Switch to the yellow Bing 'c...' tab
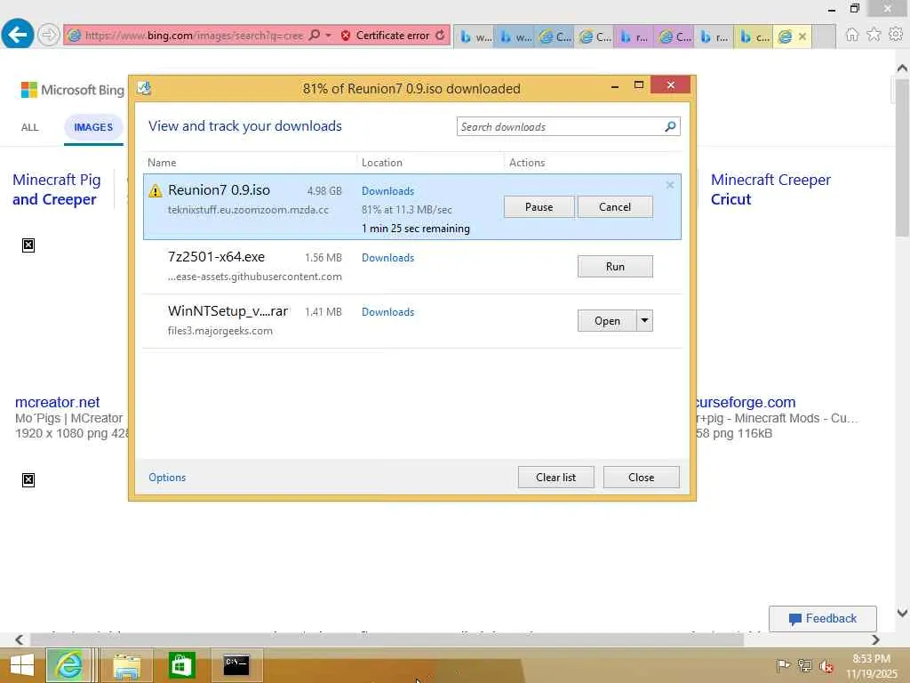The width and height of the screenshot is (910, 683). [753, 36]
